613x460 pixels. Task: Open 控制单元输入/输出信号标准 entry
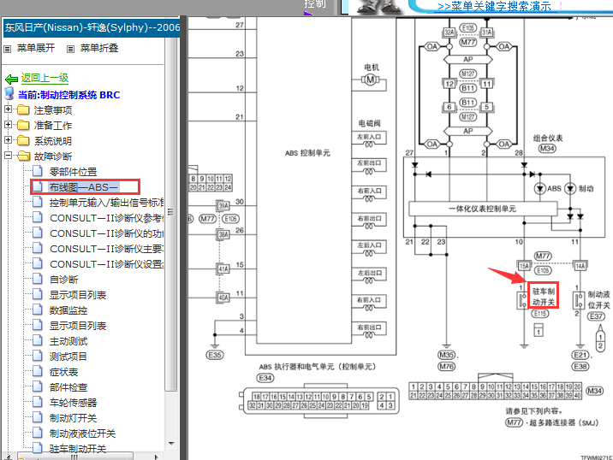point(107,203)
